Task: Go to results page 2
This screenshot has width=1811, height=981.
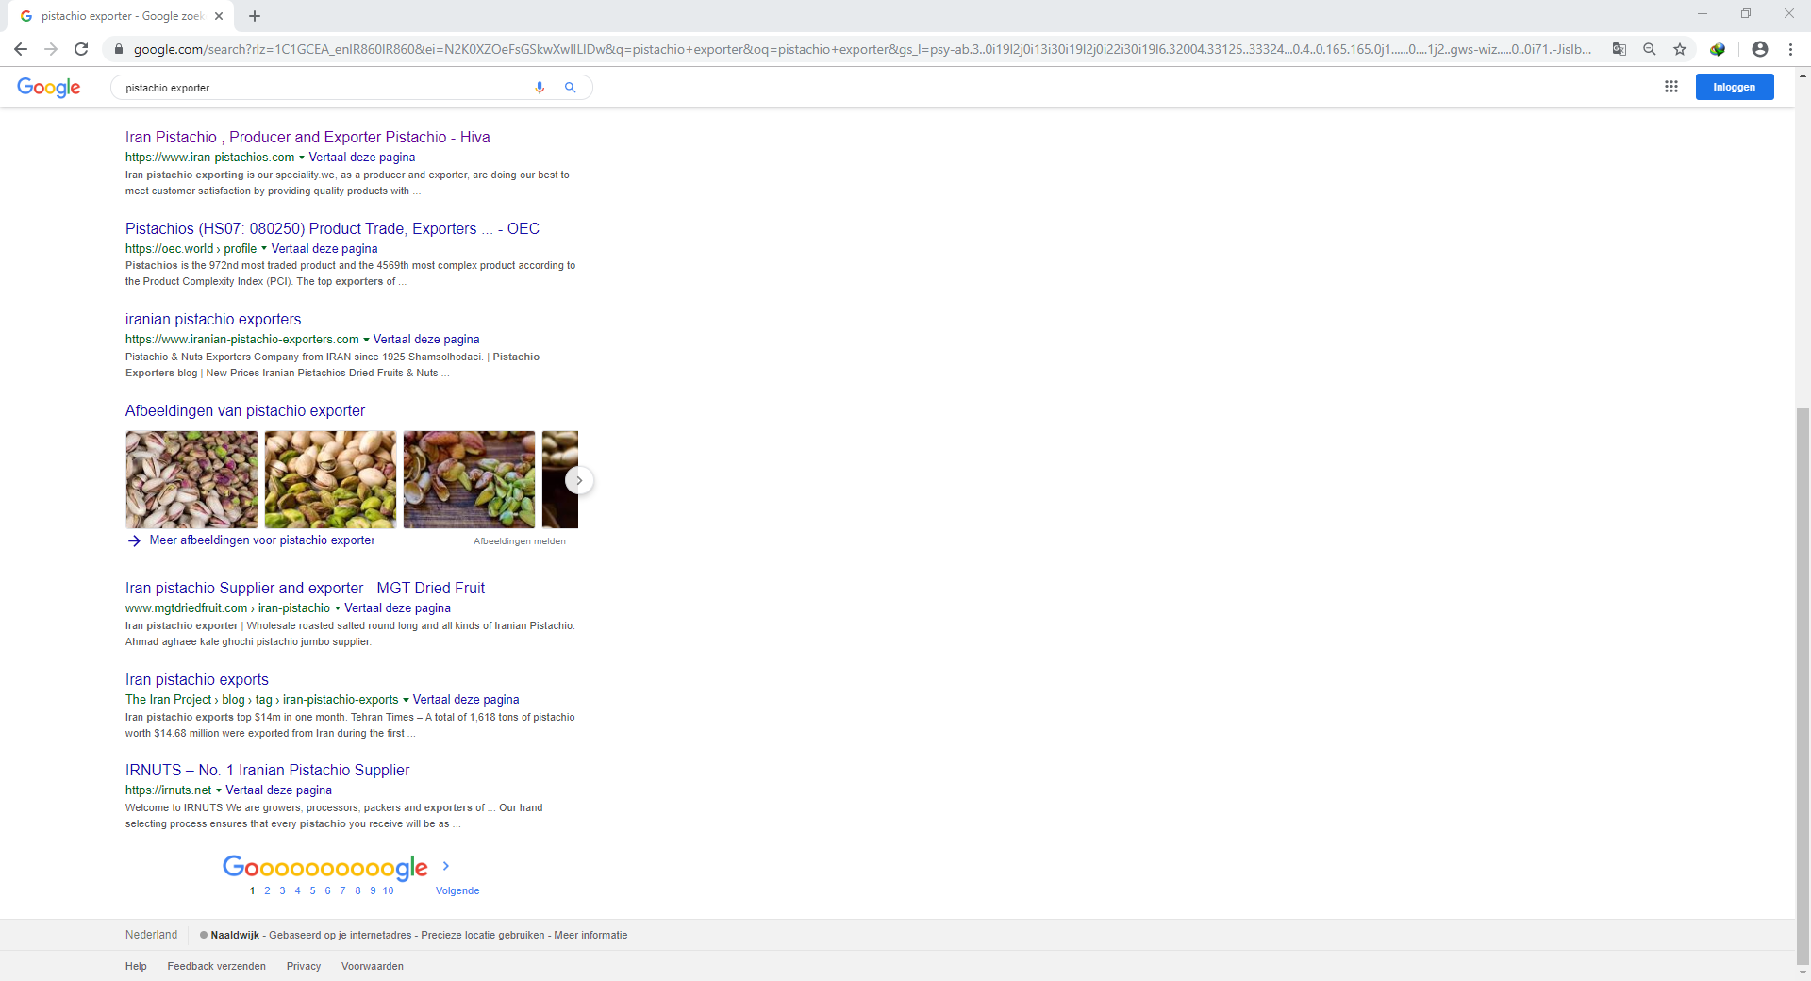Action: (x=267, y=890)
